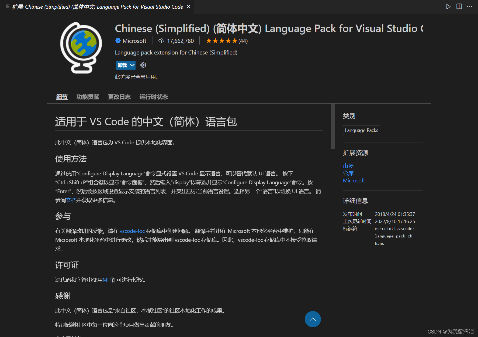Click the 卸载 uninstall button
Image resolution: width=478 pixels, height=337 pixels.
tap(122, 65)
